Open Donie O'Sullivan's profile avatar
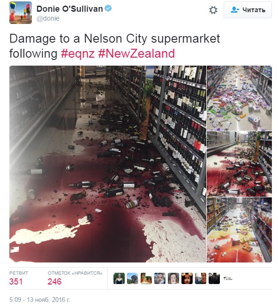 21,13
